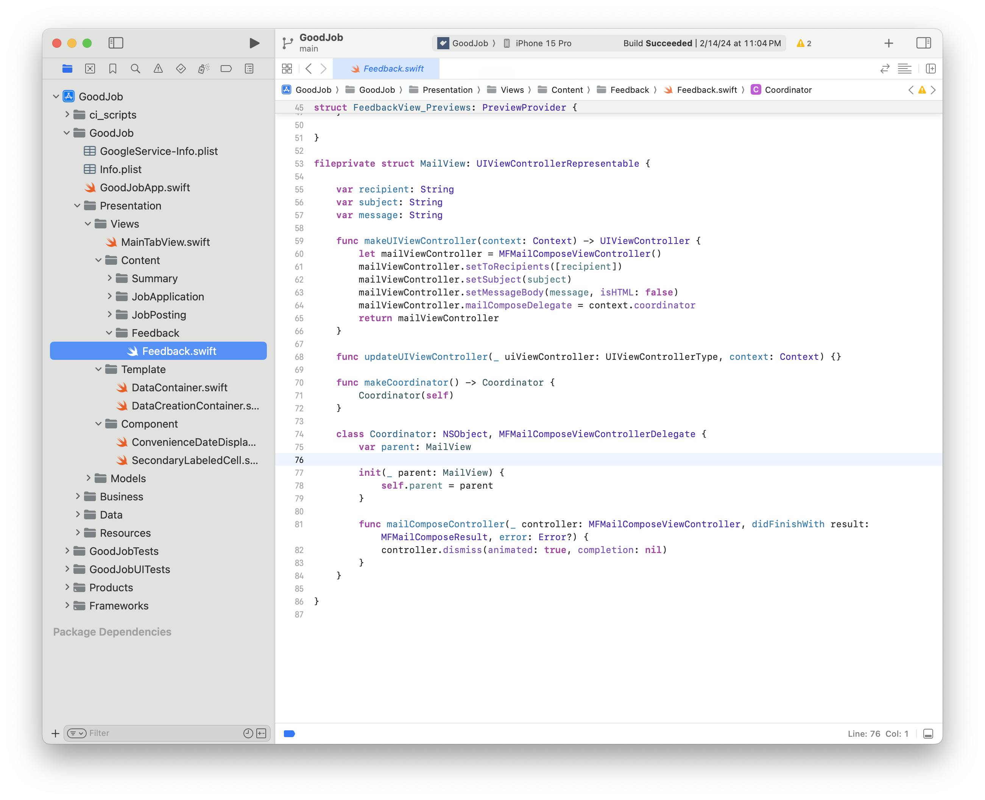Open the source control navigator
This screenshot has width=985, height=800.
90,69
